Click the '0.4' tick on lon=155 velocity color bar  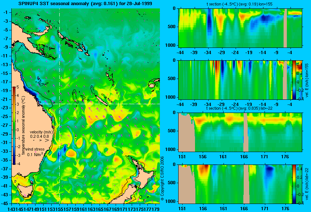point(299,65)
